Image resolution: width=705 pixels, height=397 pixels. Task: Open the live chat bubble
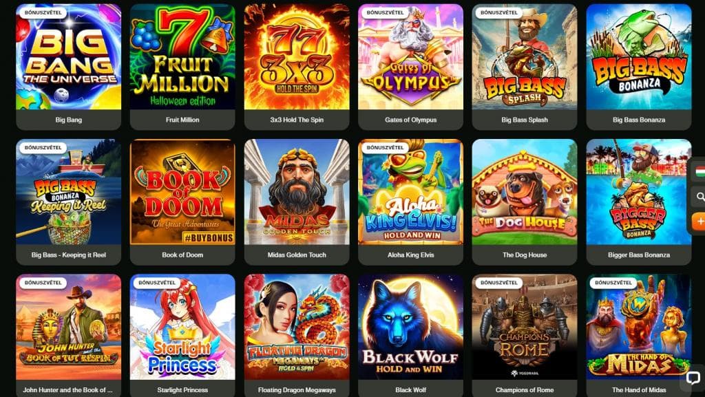[x=691, y=377]
